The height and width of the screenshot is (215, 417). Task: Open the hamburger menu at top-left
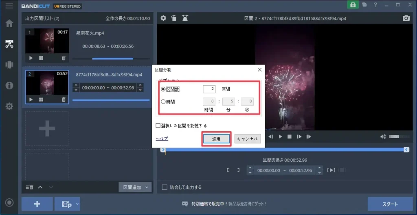click(x=9, y=6)
